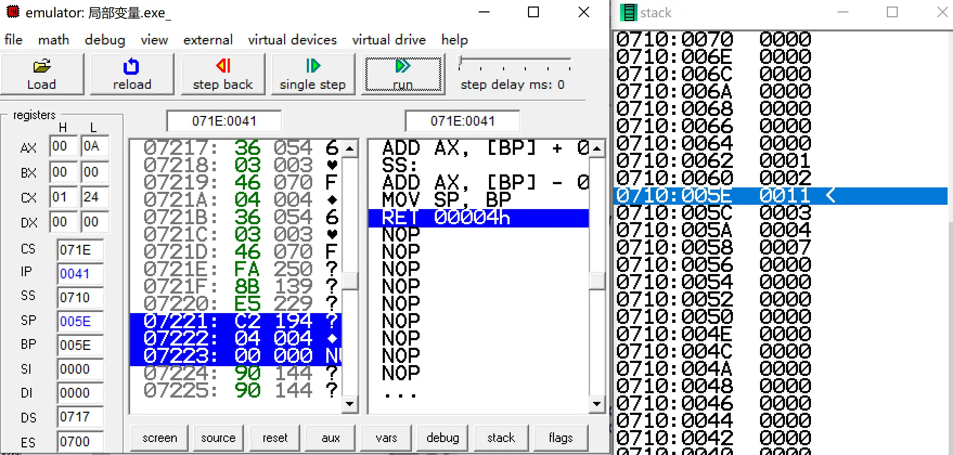This screenshot has width=953, height=455.
Task: Click the AX low byte field 0A
Action: point(95,146)
